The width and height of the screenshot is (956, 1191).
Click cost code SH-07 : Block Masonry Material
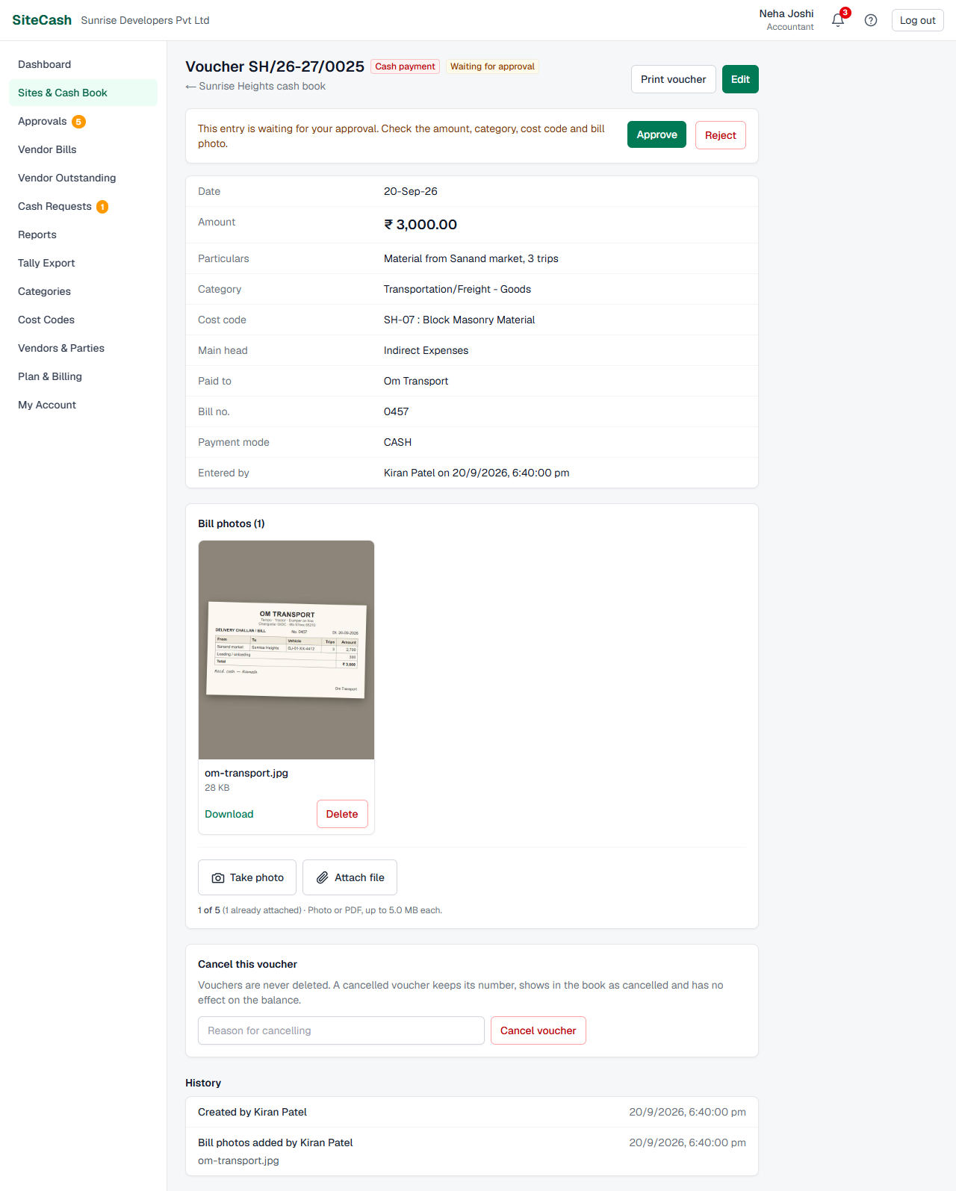tap(459, 320)
